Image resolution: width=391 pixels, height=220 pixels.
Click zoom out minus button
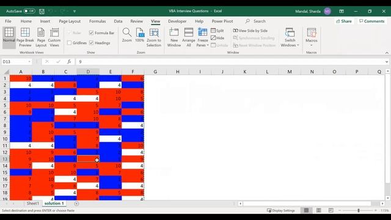[x=340, y=210]
